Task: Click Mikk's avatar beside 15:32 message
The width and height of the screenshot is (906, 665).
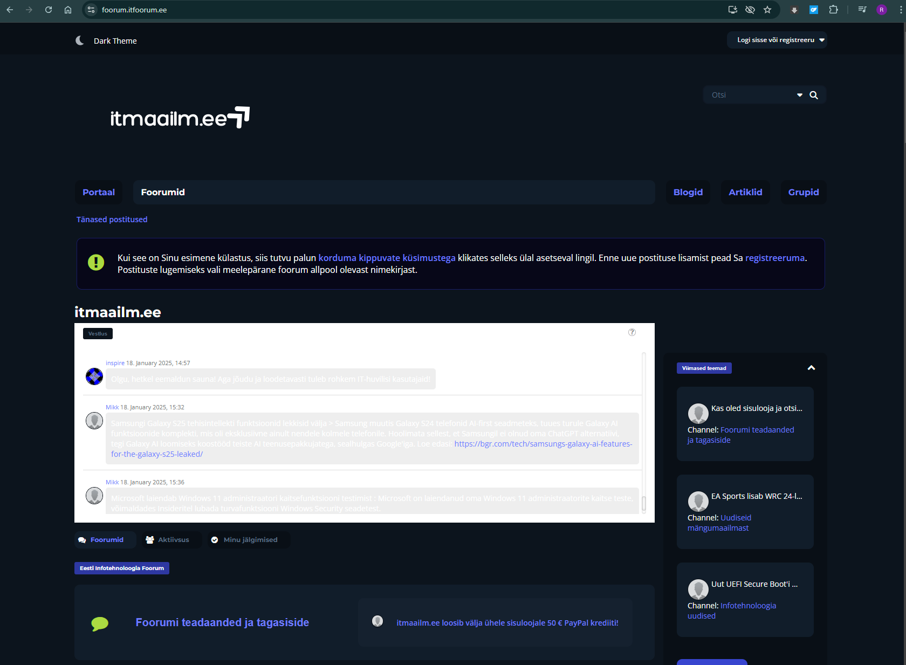Action: click(94, 421)
